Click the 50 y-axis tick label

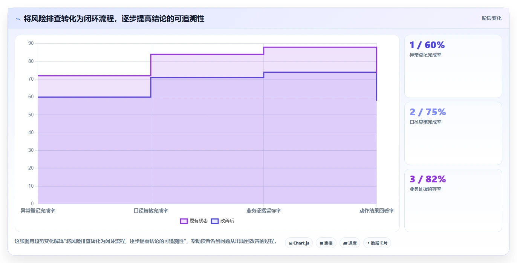31,115
